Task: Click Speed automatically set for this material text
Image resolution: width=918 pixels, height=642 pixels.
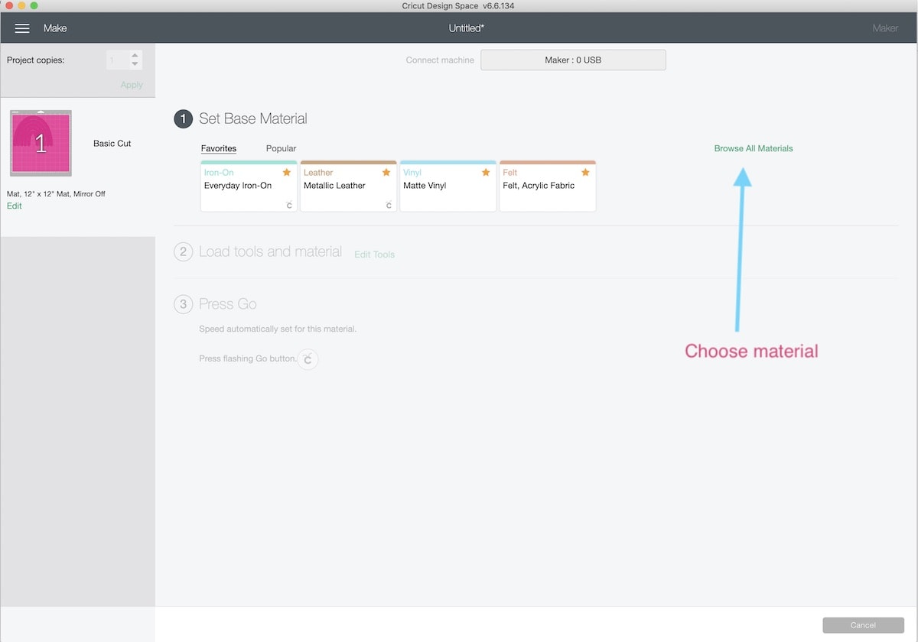Action: coord(278,329)
